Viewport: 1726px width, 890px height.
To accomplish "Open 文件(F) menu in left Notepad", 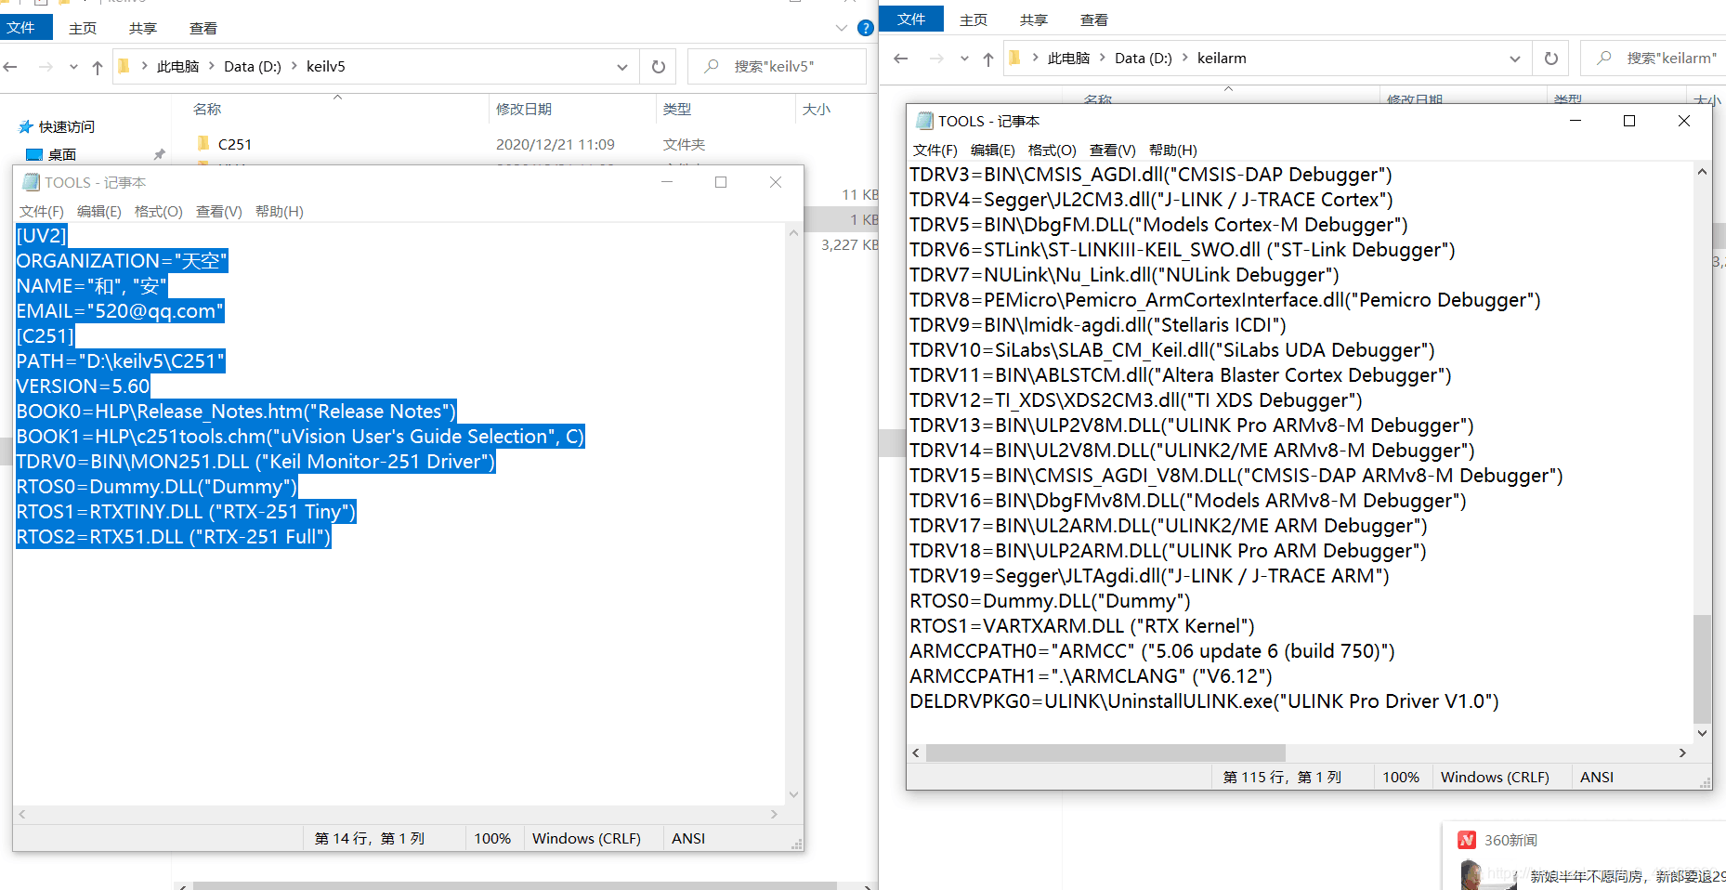I will tap(42, 212).
